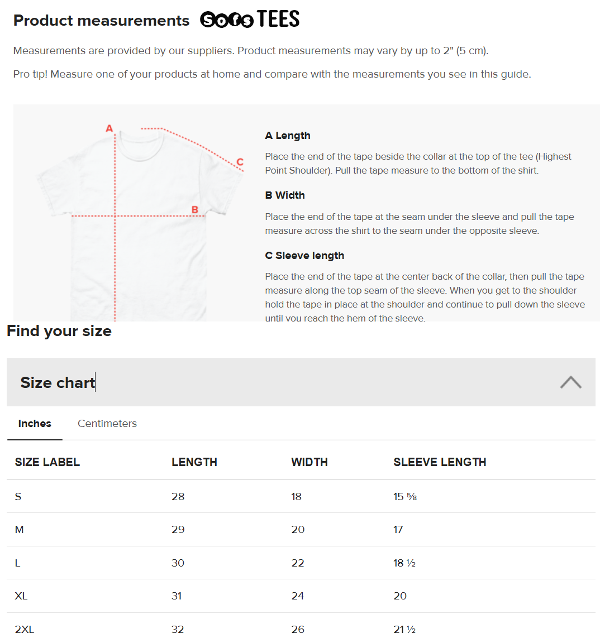Collapse the Size chart chevron arrow
This screenshot has width=600, height=643.
570,382
